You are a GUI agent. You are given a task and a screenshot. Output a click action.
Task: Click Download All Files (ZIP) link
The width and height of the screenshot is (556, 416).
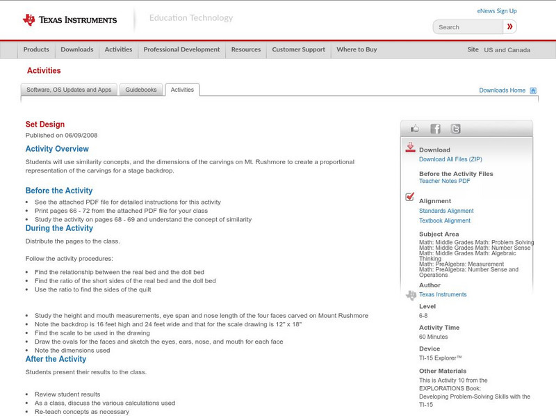tap(450, 159)
